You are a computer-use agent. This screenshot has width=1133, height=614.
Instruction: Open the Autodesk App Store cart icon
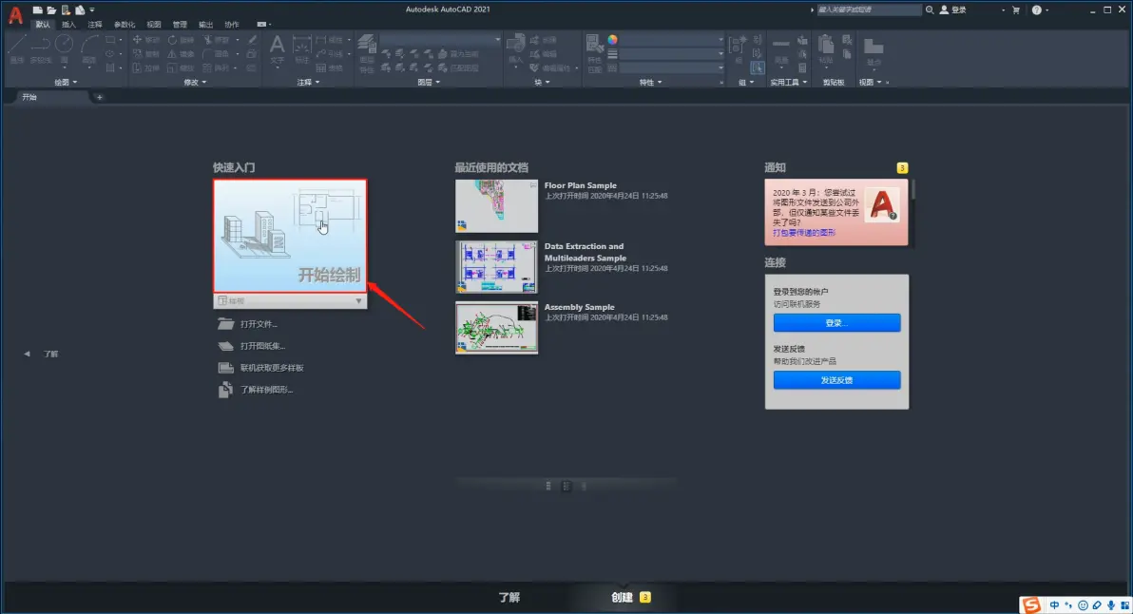1016,10
